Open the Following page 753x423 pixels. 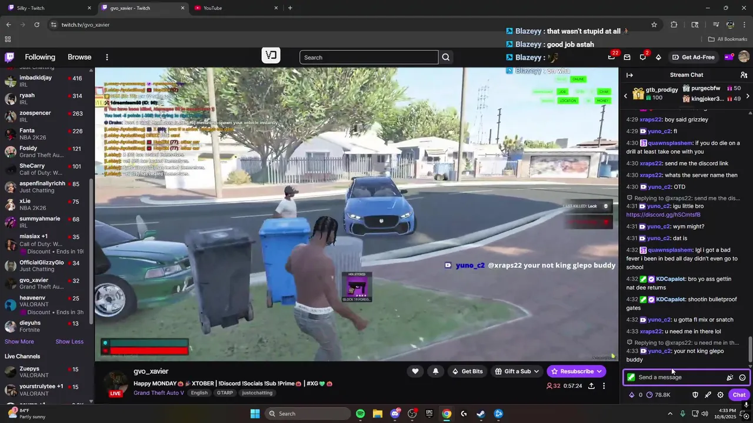pyautogui.click(x=40, y=57)
